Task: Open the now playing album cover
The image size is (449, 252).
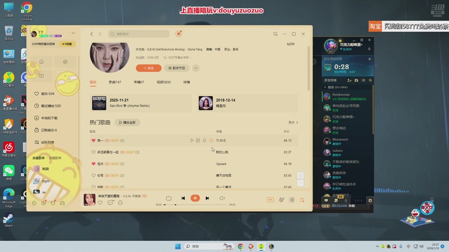Action: tap(89, 199)
